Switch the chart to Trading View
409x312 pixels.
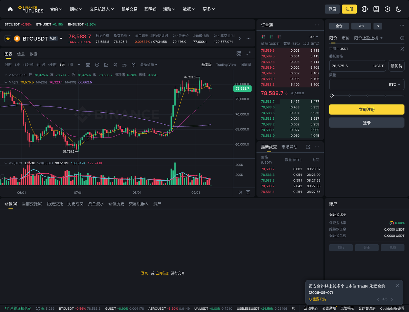pos(226,65)
